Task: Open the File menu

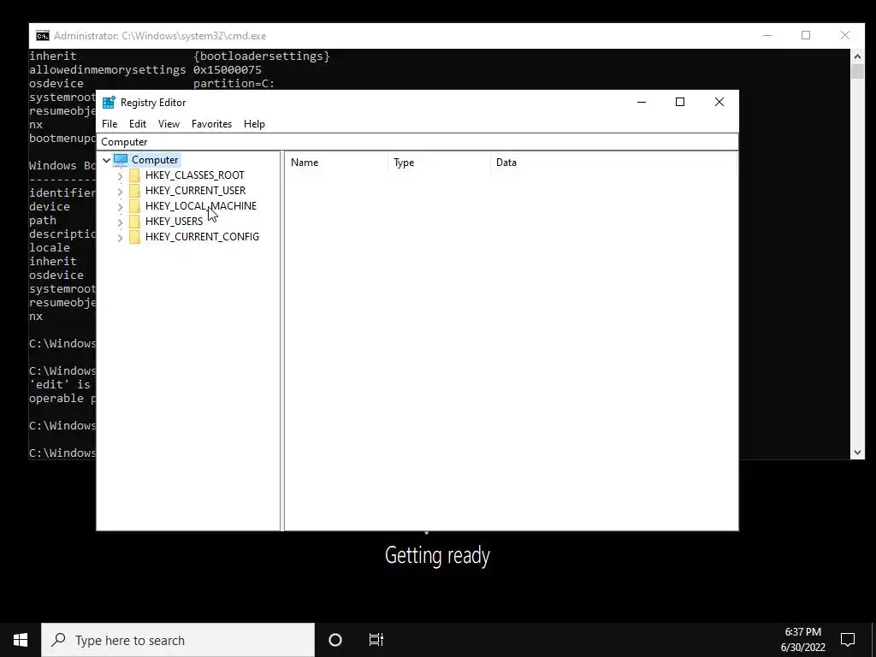Action: pyautogui.click(x=109, y=124)
